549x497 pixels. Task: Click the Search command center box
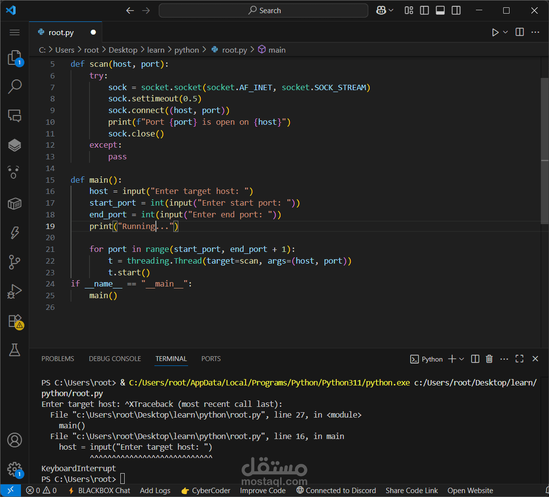(x=263, y=11)
